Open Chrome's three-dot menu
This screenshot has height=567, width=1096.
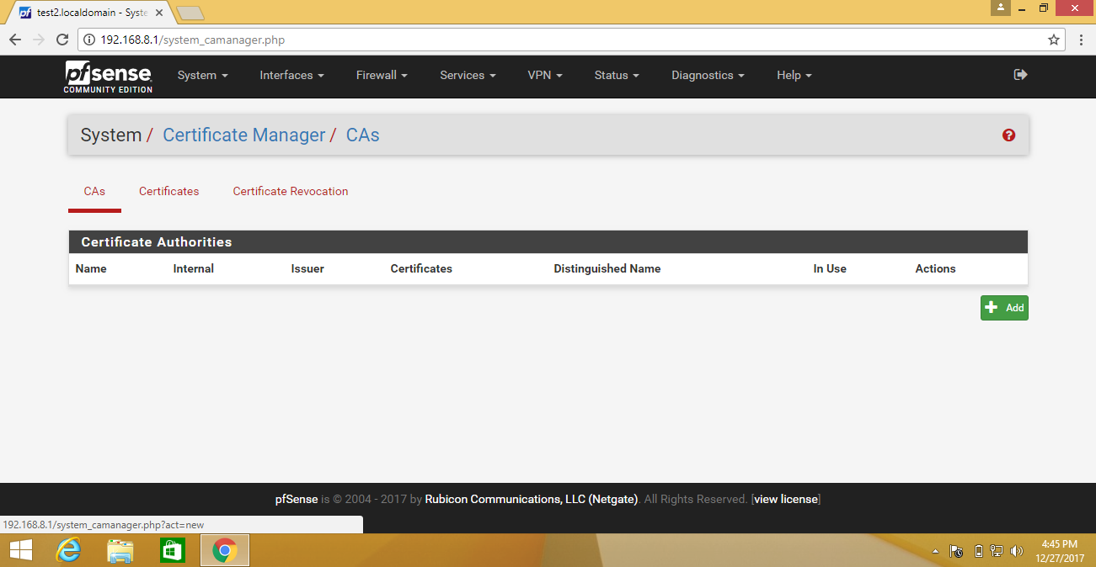[x=1081, y=40]
